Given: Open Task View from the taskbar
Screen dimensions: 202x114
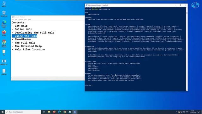Looking at the screenshot, I should tap(44, 112).
